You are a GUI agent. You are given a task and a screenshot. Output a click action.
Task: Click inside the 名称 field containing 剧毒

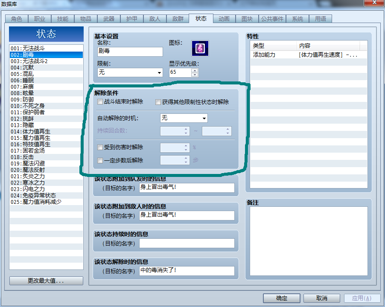pyautogui.click(x=130, y=52)
